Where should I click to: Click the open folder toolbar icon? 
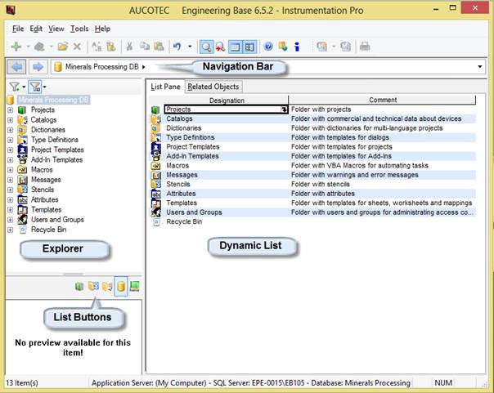63,47
